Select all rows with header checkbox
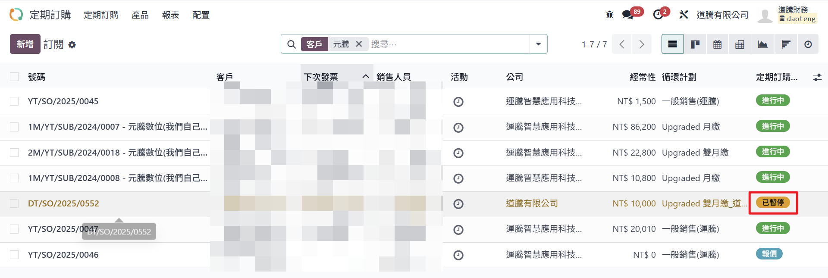Screen dimensions: 828x278 (14, 77)
